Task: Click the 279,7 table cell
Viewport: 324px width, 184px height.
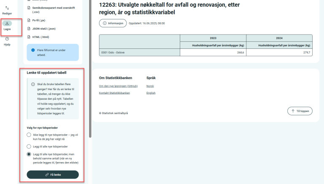Action: [279, 52]
